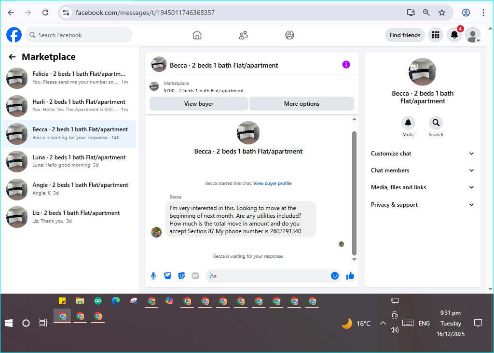Reload the page in the browser
The width and height of the screenshot is (494, 353).
(x=45, y=13)
